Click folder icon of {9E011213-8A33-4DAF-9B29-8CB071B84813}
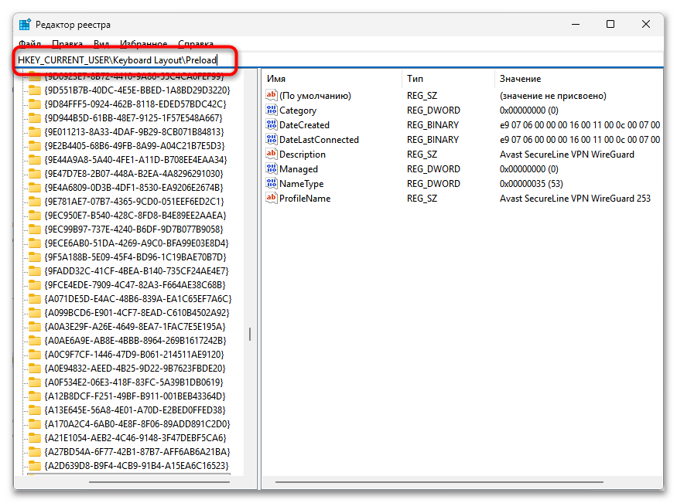Image resolution: width=677 pixels, height=503 pixels. pyautogui.click(x=35, y=132)
